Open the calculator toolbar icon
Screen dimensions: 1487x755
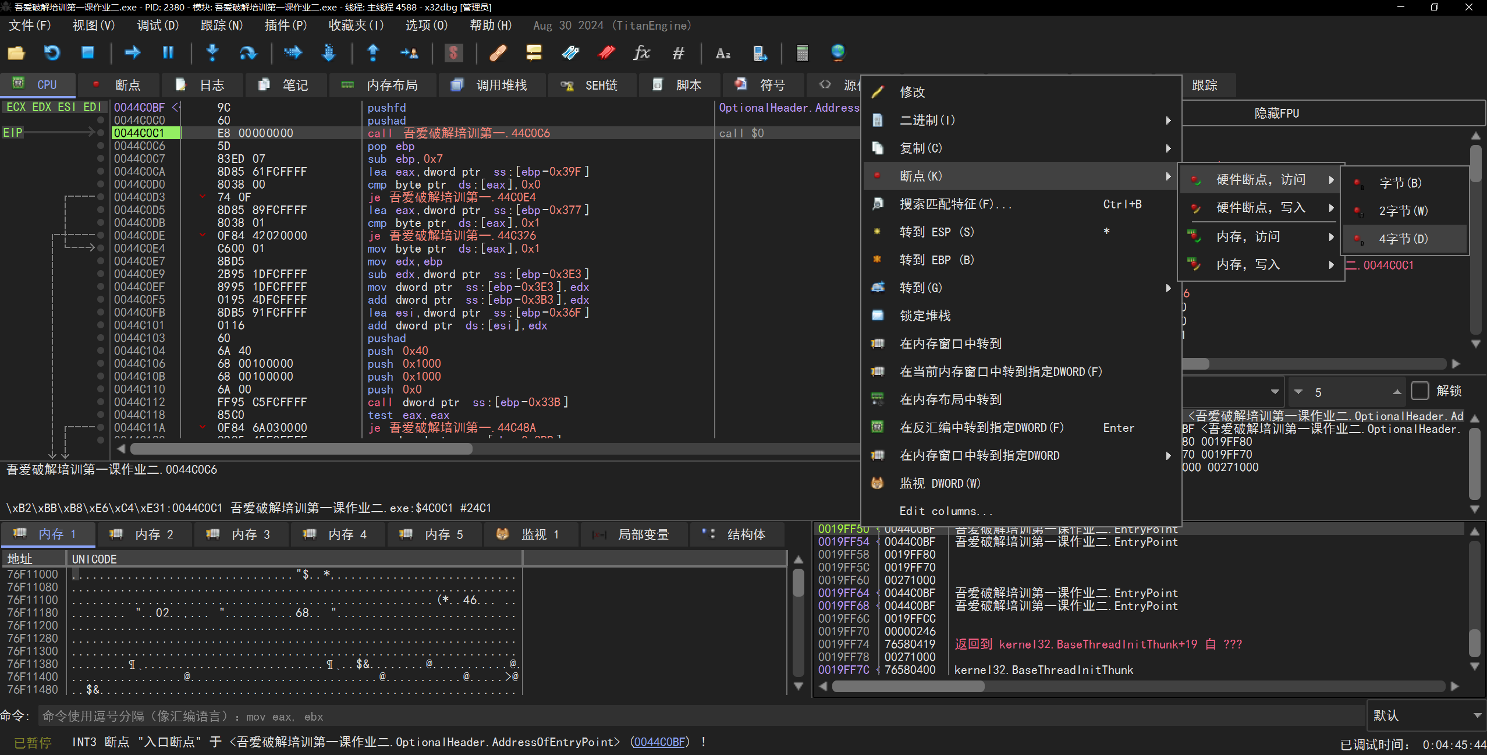(803, 53)
